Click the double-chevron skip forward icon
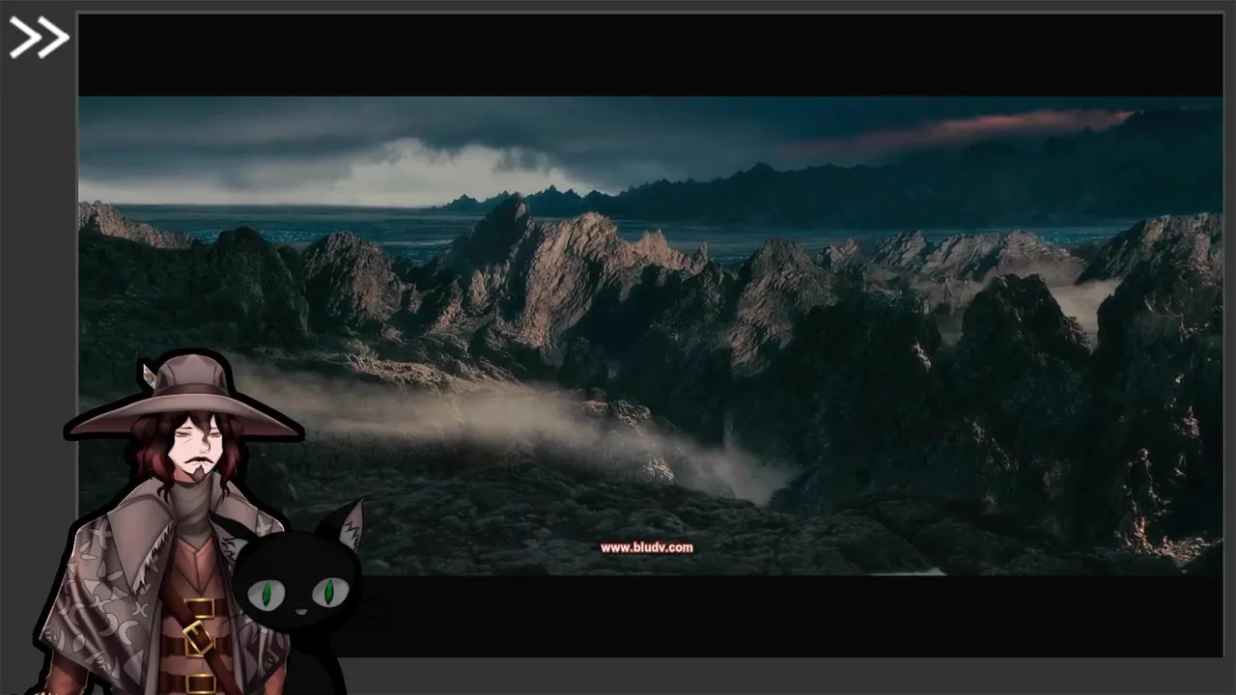This screenshot has width=1236, height=695. (39, 38)
